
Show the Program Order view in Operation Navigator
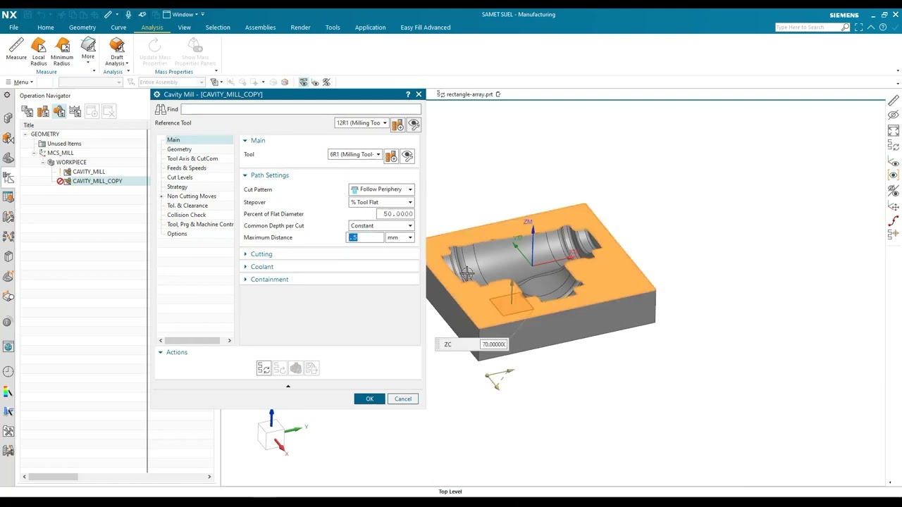pos(27,111)
